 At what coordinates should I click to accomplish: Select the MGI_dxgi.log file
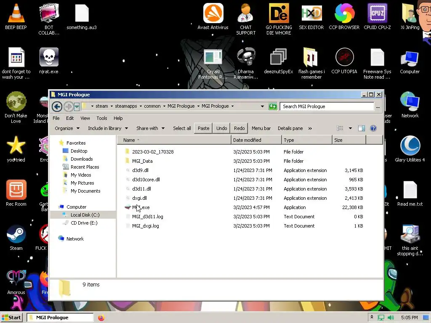click(145, 226)
